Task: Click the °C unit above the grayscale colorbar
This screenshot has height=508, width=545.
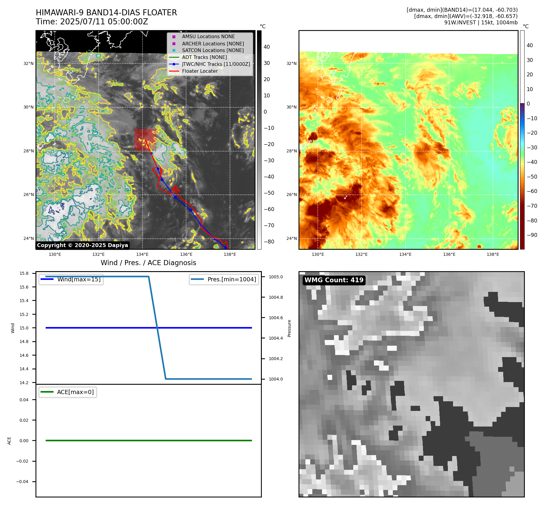Action: [x=263, y=26]
